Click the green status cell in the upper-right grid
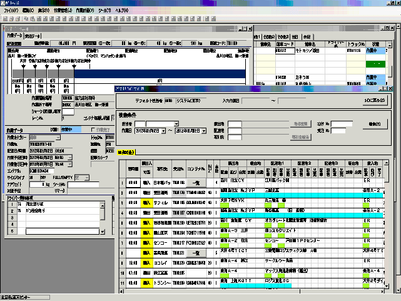The width and height of the screenshot is (401, 301). pos(377,63)
